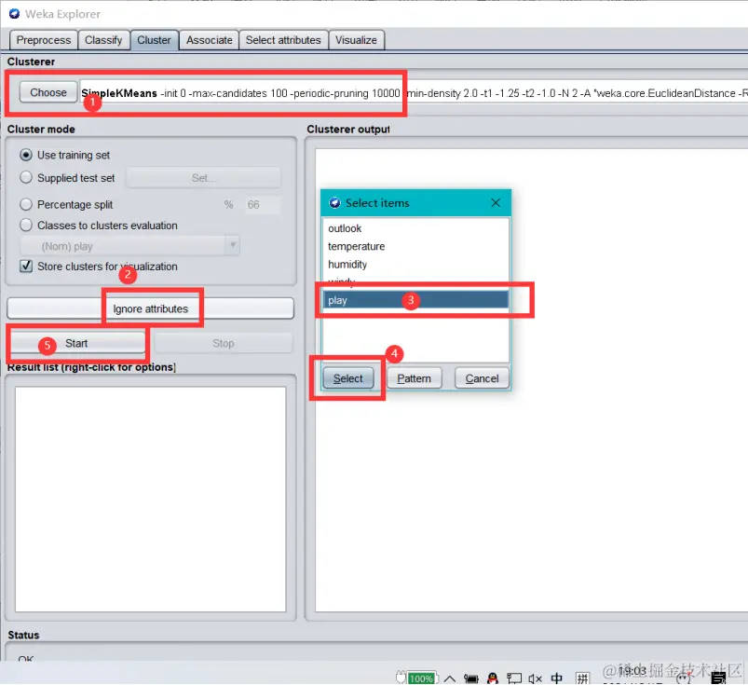
Task: Click the Pattern button in dialog
Action: [414, 378]
